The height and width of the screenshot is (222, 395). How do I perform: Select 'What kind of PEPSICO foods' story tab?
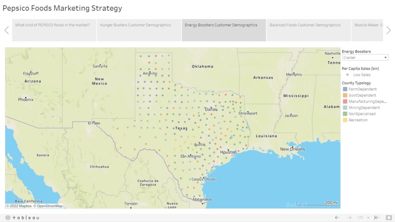click(x=54, y=30)
